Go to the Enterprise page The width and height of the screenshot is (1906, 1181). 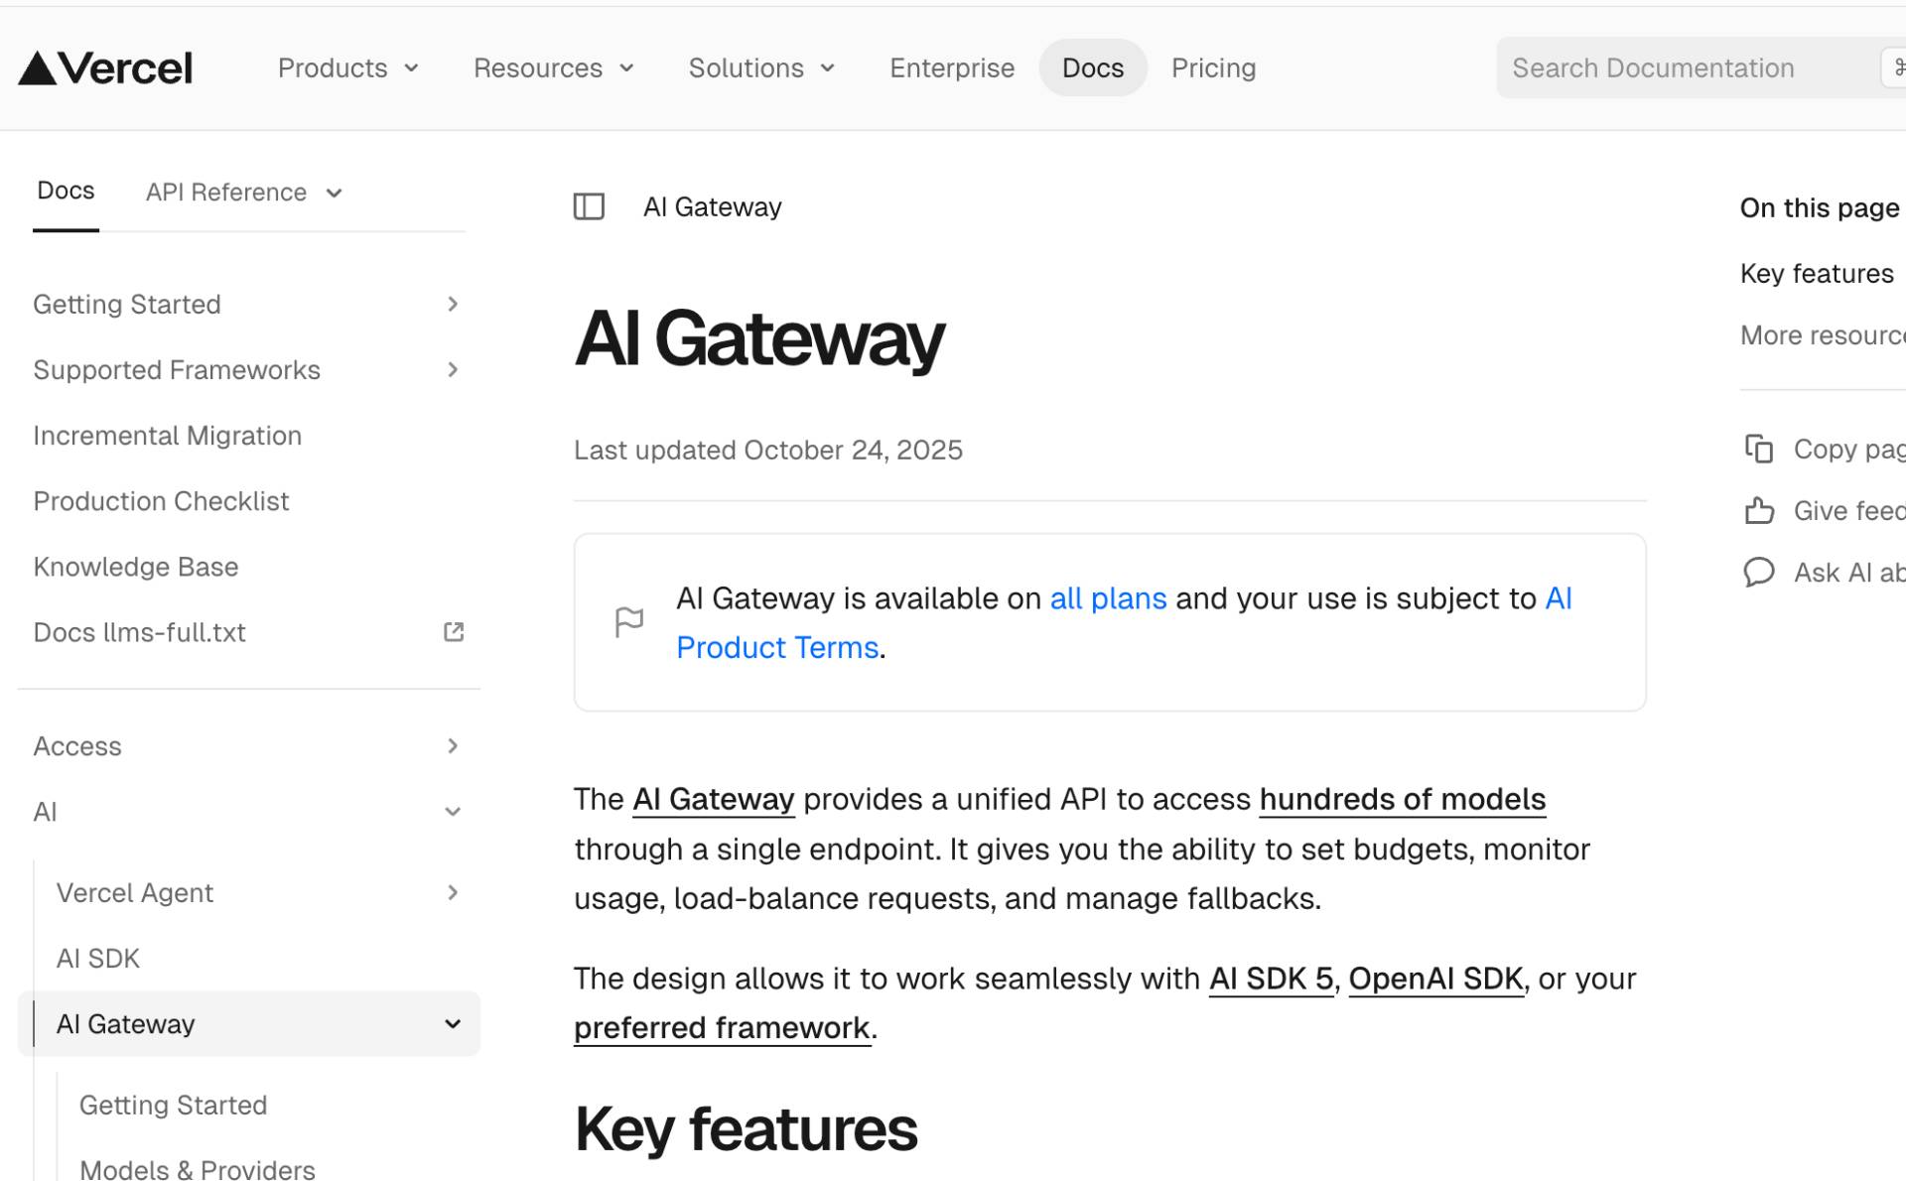tap(952, 67)
